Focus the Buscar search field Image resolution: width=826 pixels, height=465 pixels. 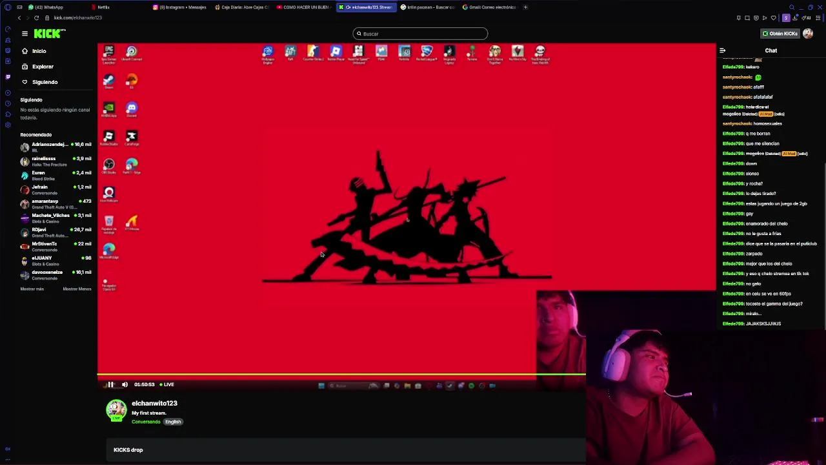click(420, 34)
